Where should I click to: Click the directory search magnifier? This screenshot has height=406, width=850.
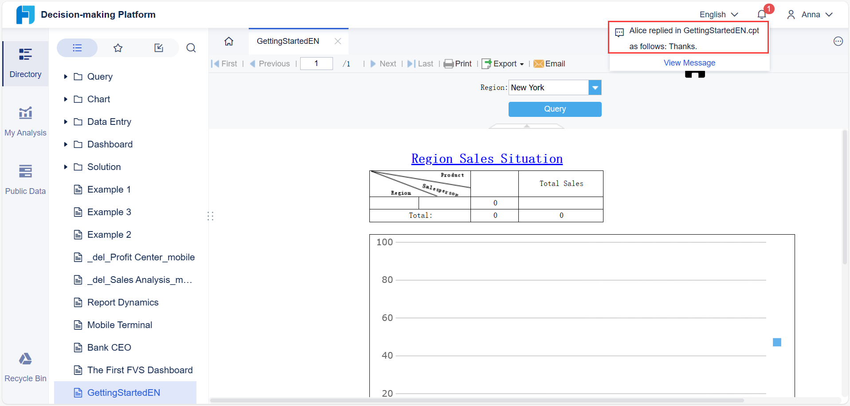(x=191, y=48)
